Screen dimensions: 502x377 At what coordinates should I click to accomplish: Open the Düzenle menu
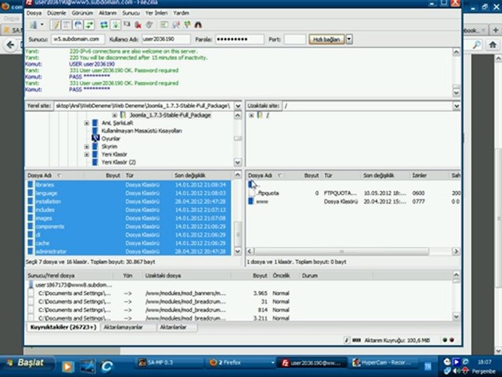coord(56,13)
